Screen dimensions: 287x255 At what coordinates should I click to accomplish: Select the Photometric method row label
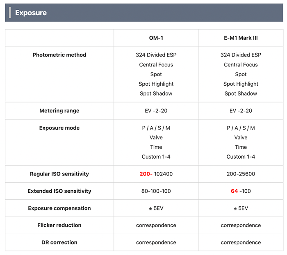pos(59,55)
